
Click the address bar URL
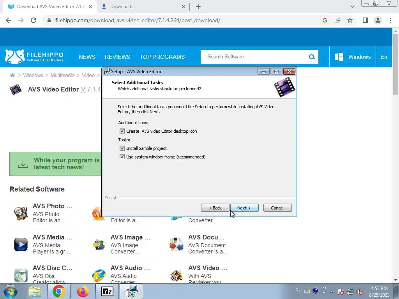tap(138, 20)
